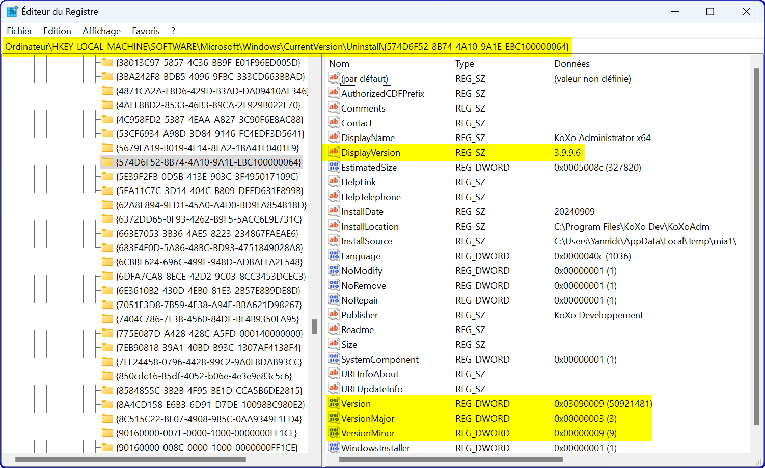
Task: Select the URLUpdateInfo value name
Action: [372, 389]
